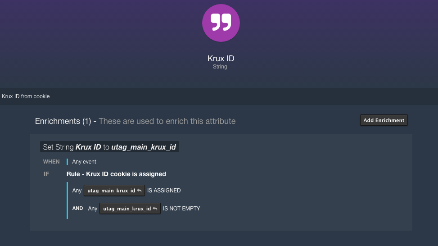The width and height of the screenshot is (438, 246).
Task: Select the 'Any event' trigger text
Action: point(84,162)
